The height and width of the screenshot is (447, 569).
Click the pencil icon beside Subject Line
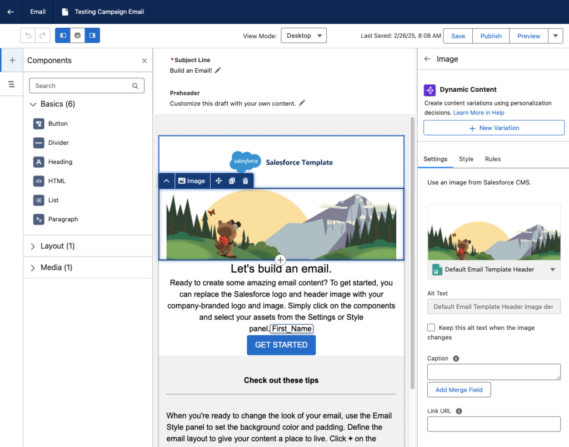coord(218,71)
